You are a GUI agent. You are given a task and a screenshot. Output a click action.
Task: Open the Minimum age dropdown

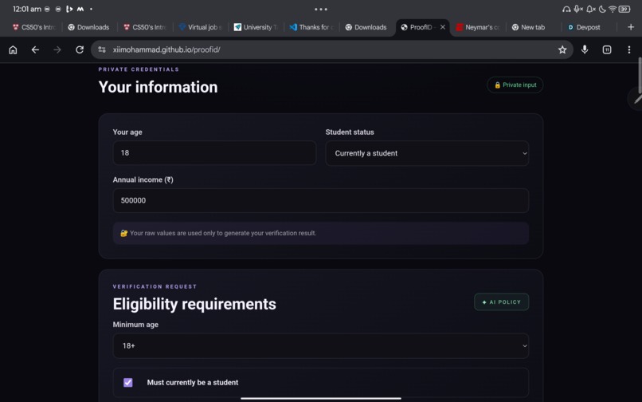tap(320, 346)
